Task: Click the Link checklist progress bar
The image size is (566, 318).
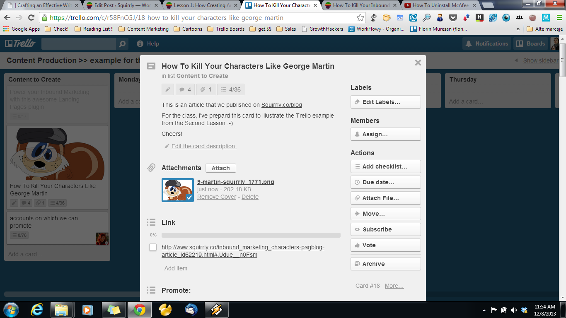Action: point(251,235)
